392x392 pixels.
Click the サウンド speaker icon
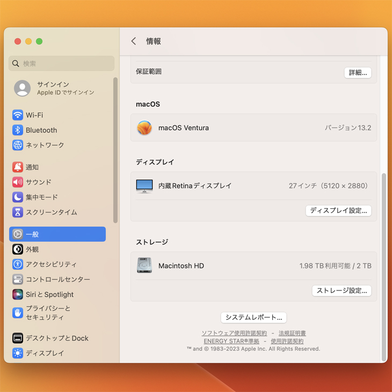click(x=18, y=183)
